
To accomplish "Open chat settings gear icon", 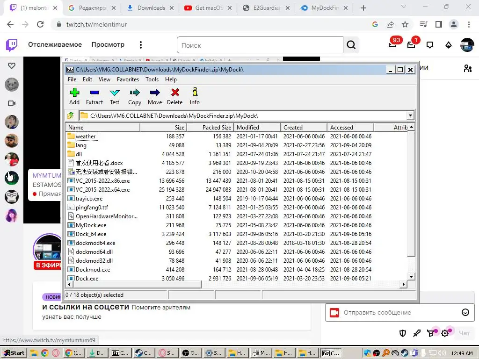I will (x=445, y=333).
